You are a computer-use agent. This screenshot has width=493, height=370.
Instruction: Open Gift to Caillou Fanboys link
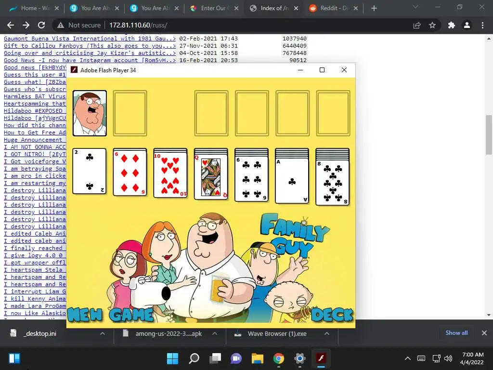(x=90, y=46)
